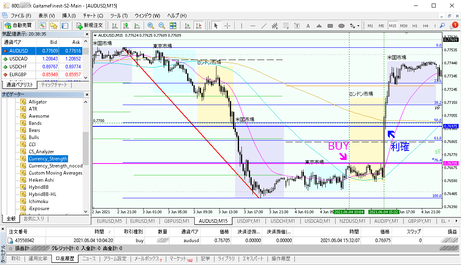The width and height of the screenshot is (461, 265).
Task: Select the EURGBP row in Market Watch
Action: click(42, 75)
